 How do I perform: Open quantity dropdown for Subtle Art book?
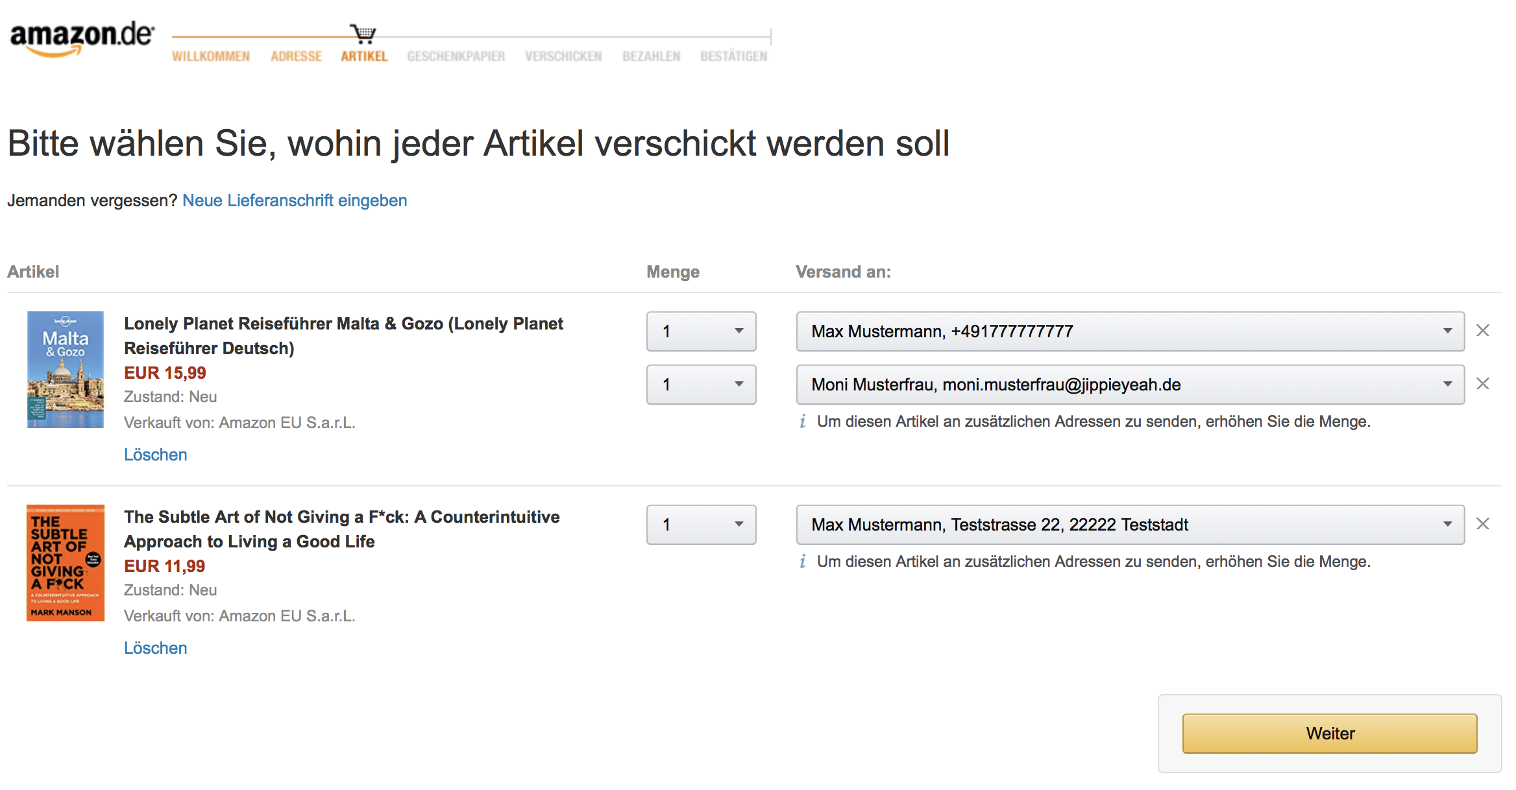pos(701,525)
